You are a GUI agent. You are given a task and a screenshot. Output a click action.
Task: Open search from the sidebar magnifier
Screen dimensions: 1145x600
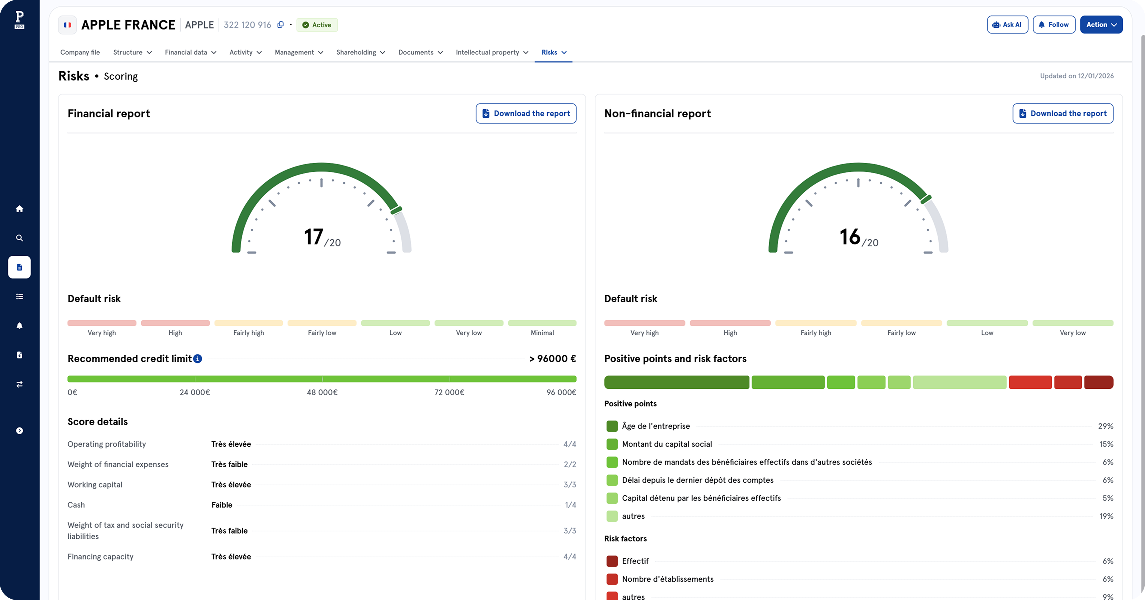click(19, 238)
